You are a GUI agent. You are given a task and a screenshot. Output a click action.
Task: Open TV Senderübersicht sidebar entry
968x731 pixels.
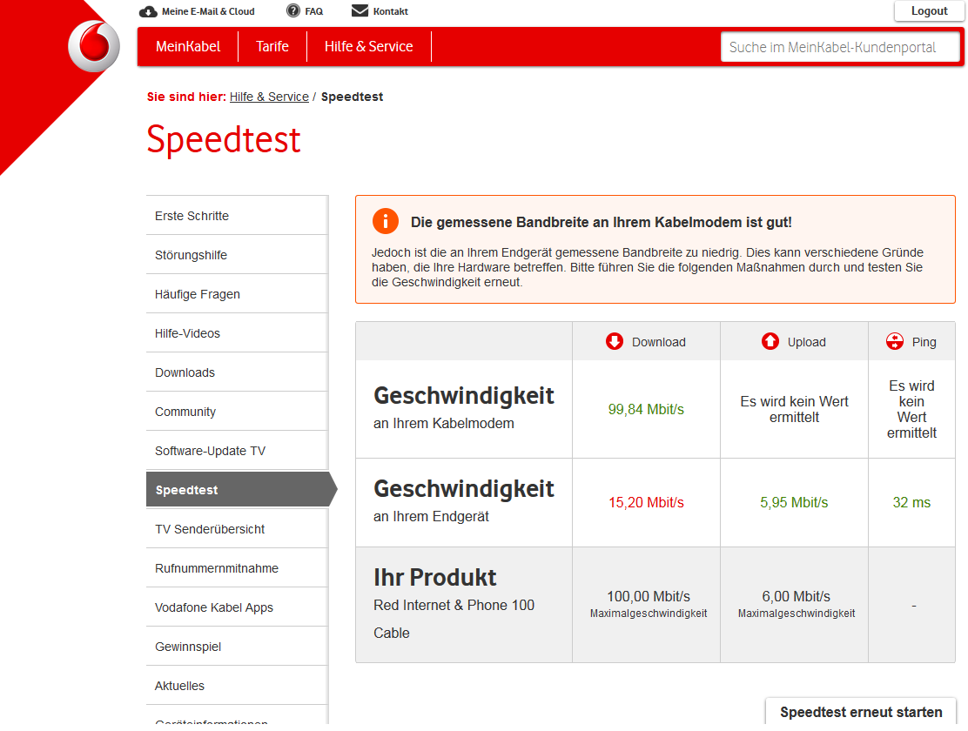tap(237, 529)
